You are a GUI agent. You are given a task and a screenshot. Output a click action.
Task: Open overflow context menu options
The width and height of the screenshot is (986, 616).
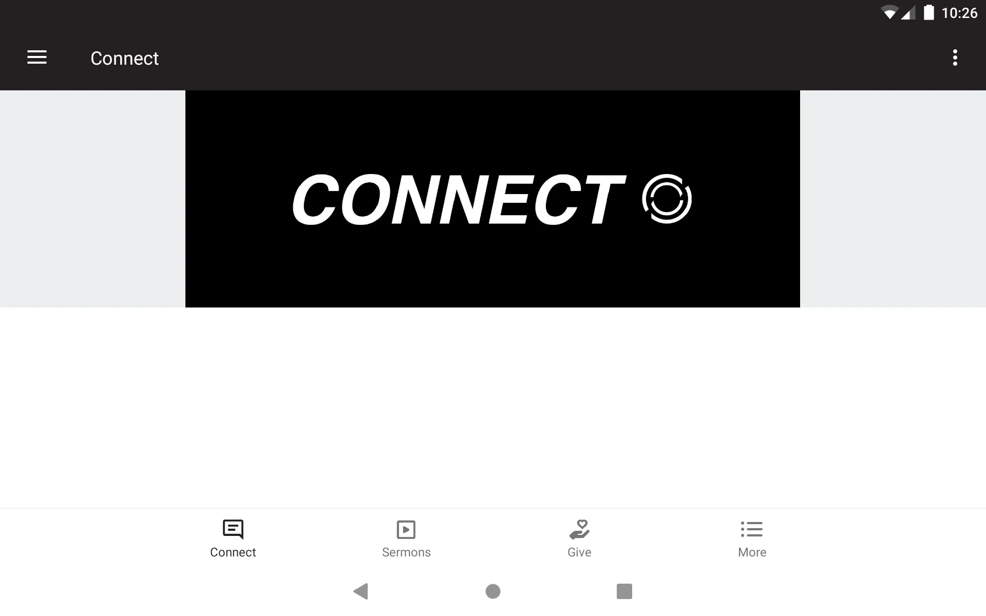[956, 57]
